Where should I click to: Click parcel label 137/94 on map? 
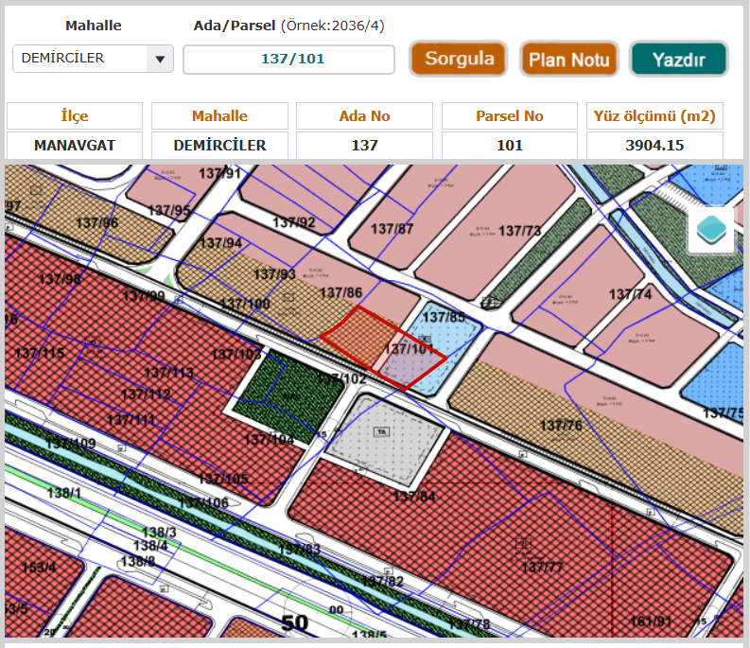[x=220, y=242]
